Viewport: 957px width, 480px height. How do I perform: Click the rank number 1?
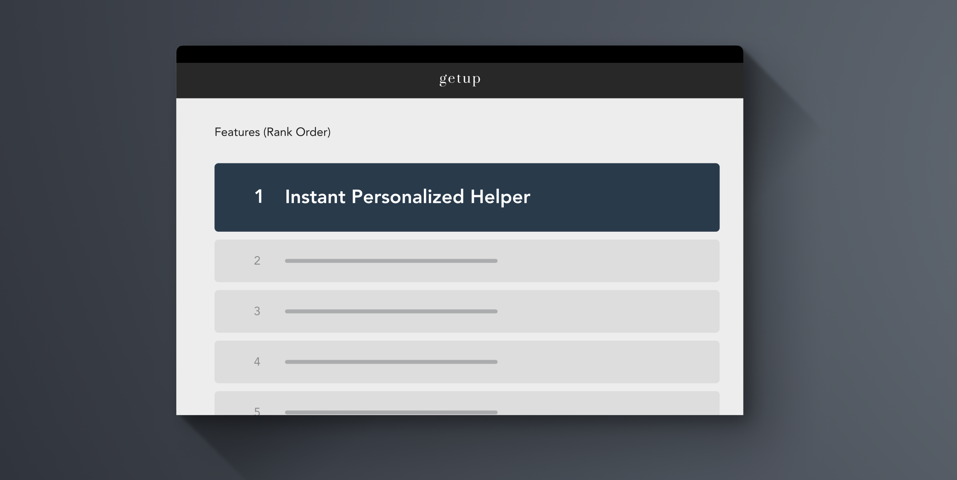(x=259, y=197)
